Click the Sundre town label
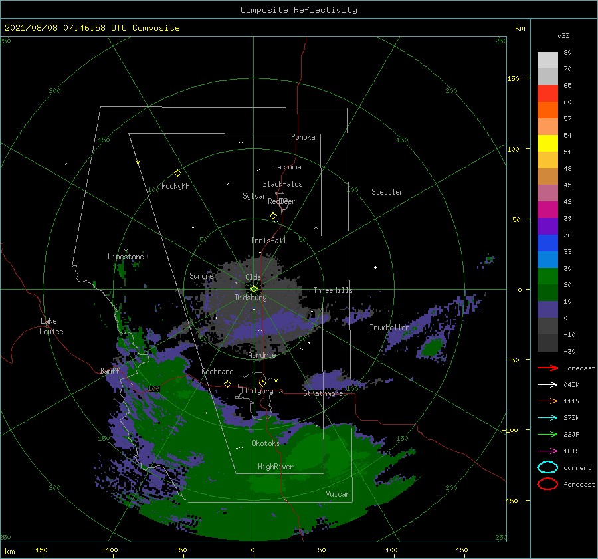This screenshot has width=598, height=559. [x=201, y=275]
